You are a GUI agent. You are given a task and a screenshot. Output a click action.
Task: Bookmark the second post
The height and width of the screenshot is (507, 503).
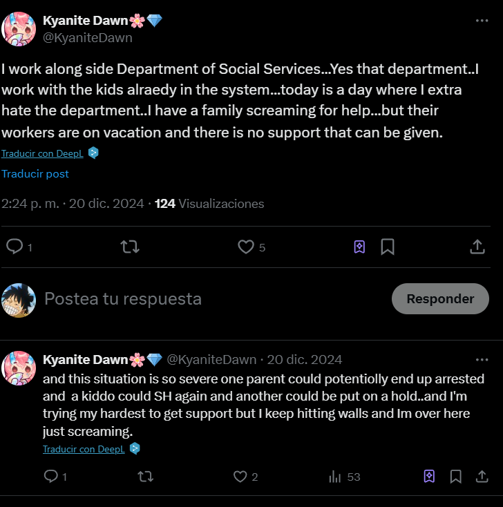point(456,477)
